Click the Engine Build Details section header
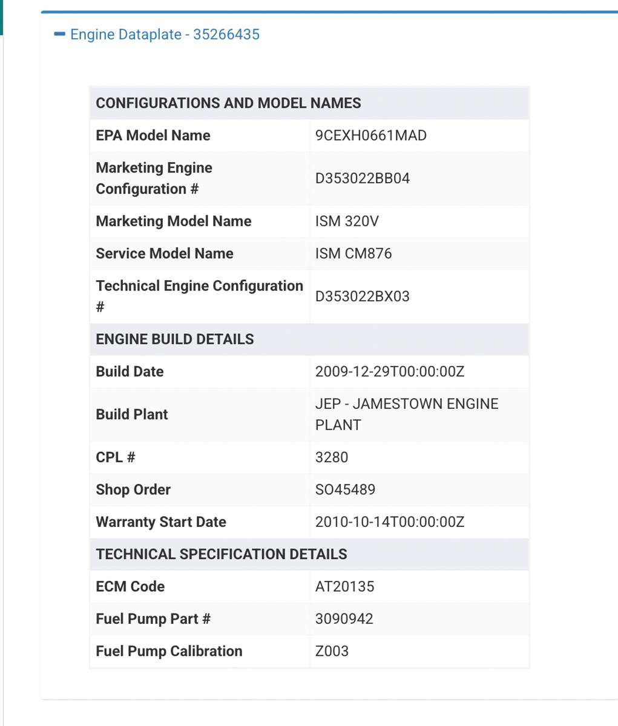This screenshot has height=726, width=618. coord(175,339)
